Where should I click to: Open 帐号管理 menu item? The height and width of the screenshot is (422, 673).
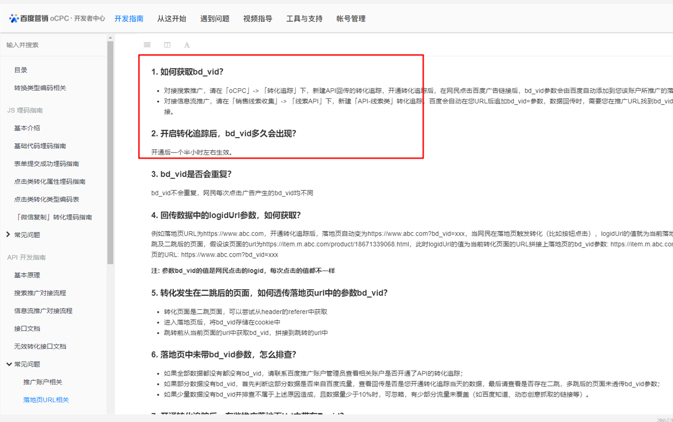(351, 19)
